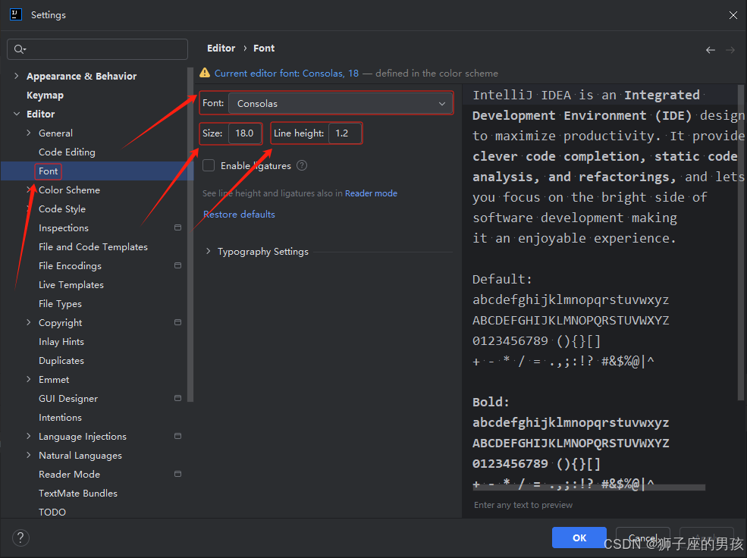Click the settings search field
The height and width of the screenshot is (558, 747).
pyautogui.click(x=98, y=49)
